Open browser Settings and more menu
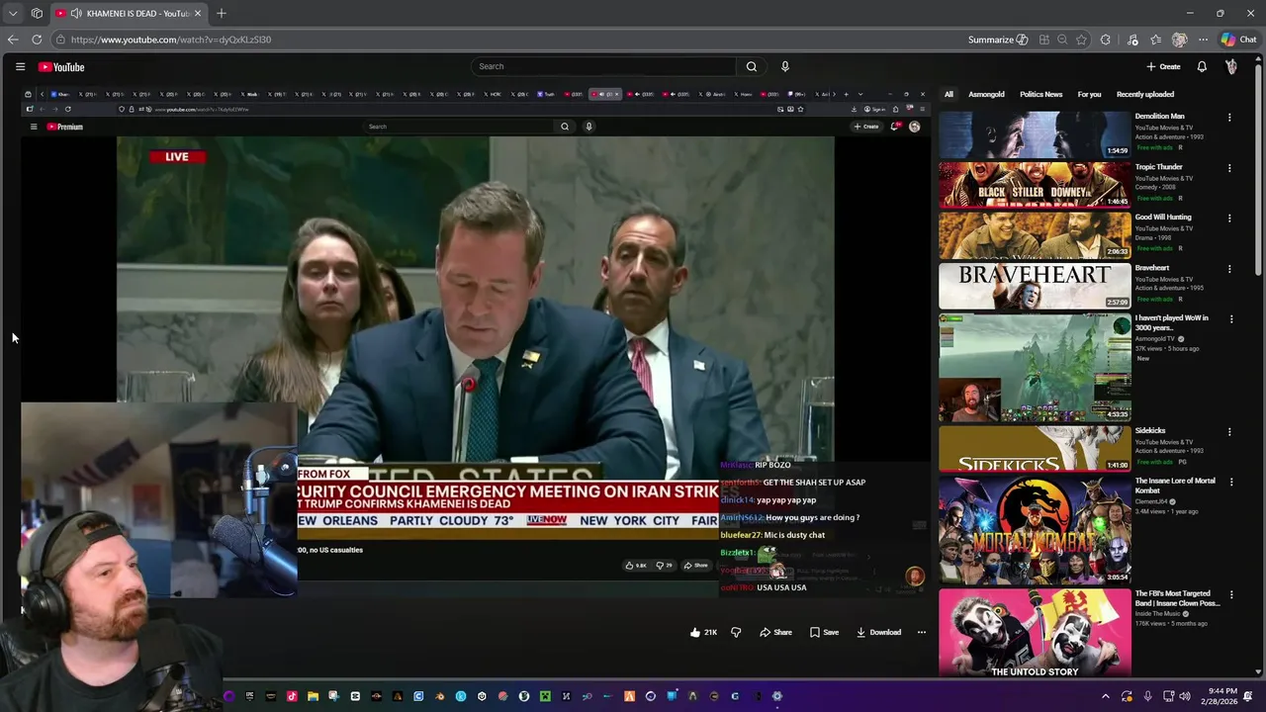This screenshot has width=1266, height=712. point(1203,40)
